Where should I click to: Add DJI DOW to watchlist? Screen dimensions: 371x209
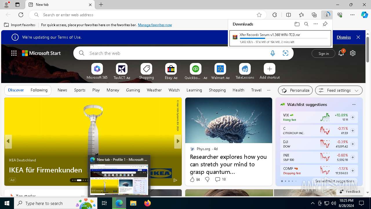pyautogui.click(x=352, y=144)
